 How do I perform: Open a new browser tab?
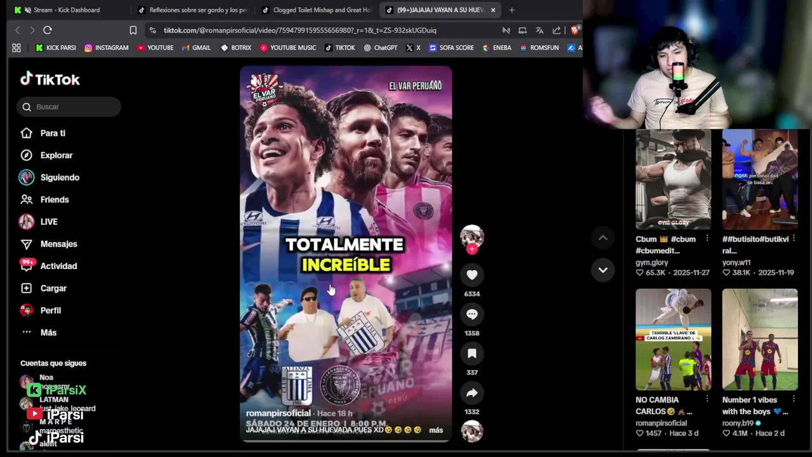511,10
